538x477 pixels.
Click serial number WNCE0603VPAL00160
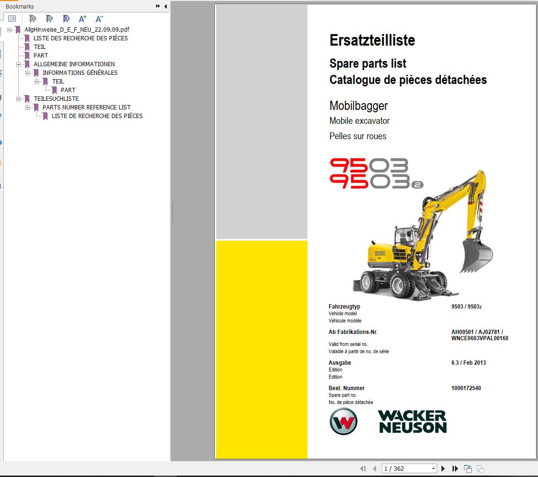coord(480,339)
